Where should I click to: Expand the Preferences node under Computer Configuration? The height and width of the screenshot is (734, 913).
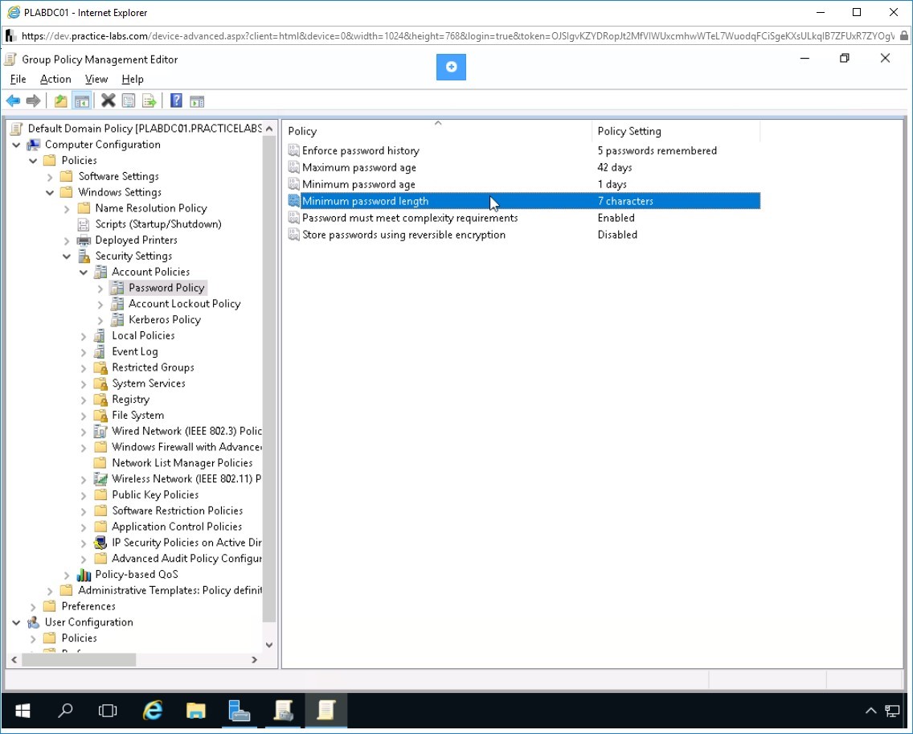tap(33, 606)
